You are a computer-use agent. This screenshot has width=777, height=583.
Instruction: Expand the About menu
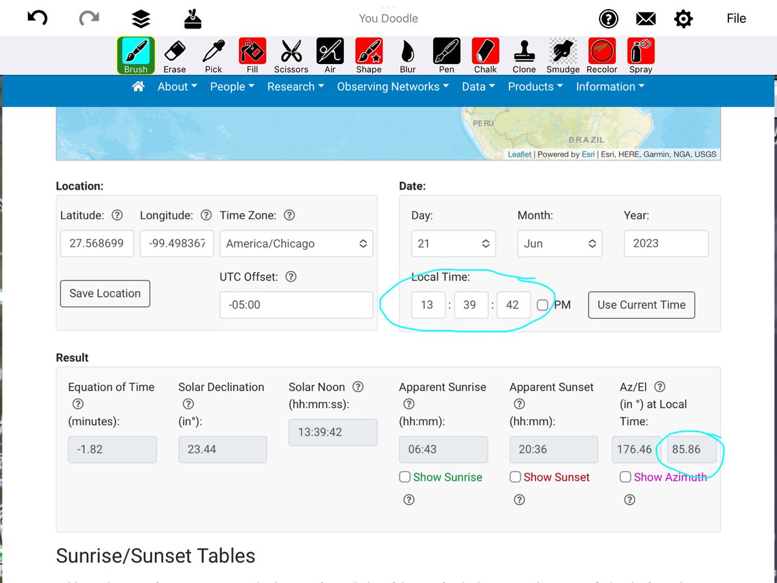[177, 87]
